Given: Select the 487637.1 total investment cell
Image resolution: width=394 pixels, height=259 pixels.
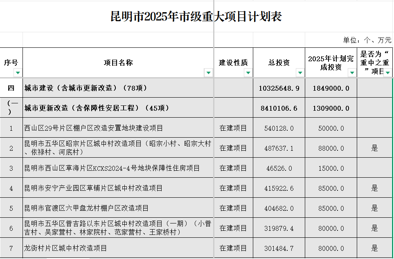Looking at the screenshot, I should pos(279,148).
